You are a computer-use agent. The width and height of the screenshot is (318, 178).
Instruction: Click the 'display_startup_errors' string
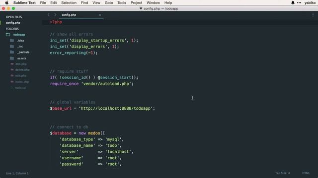[98, 41]
